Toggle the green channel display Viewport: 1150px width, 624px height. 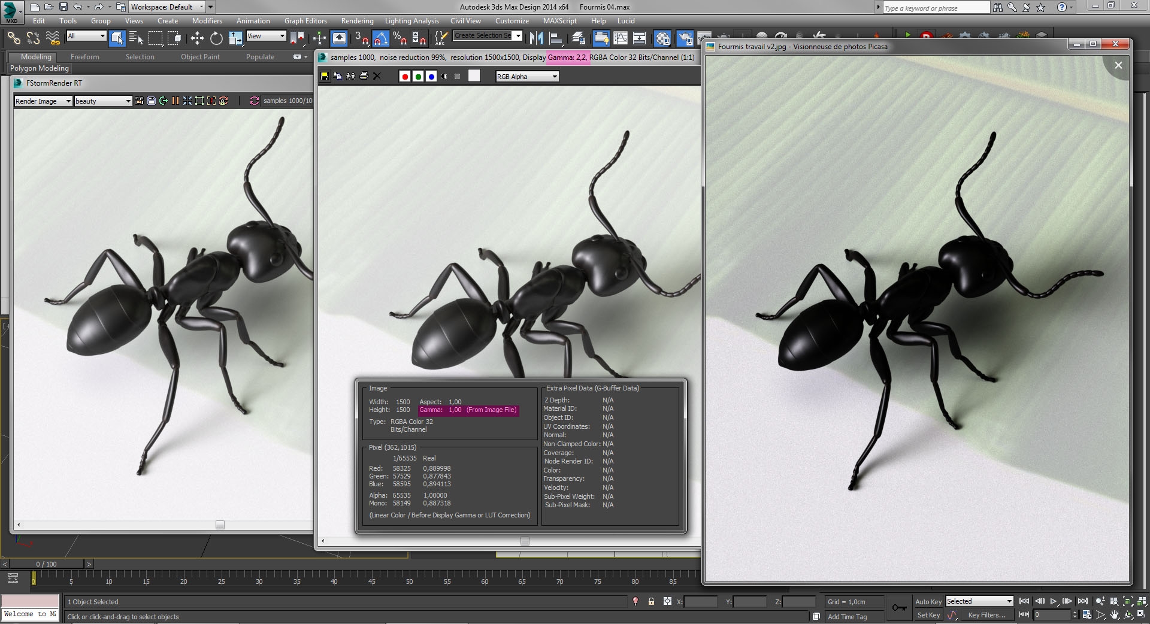(418, 76)
